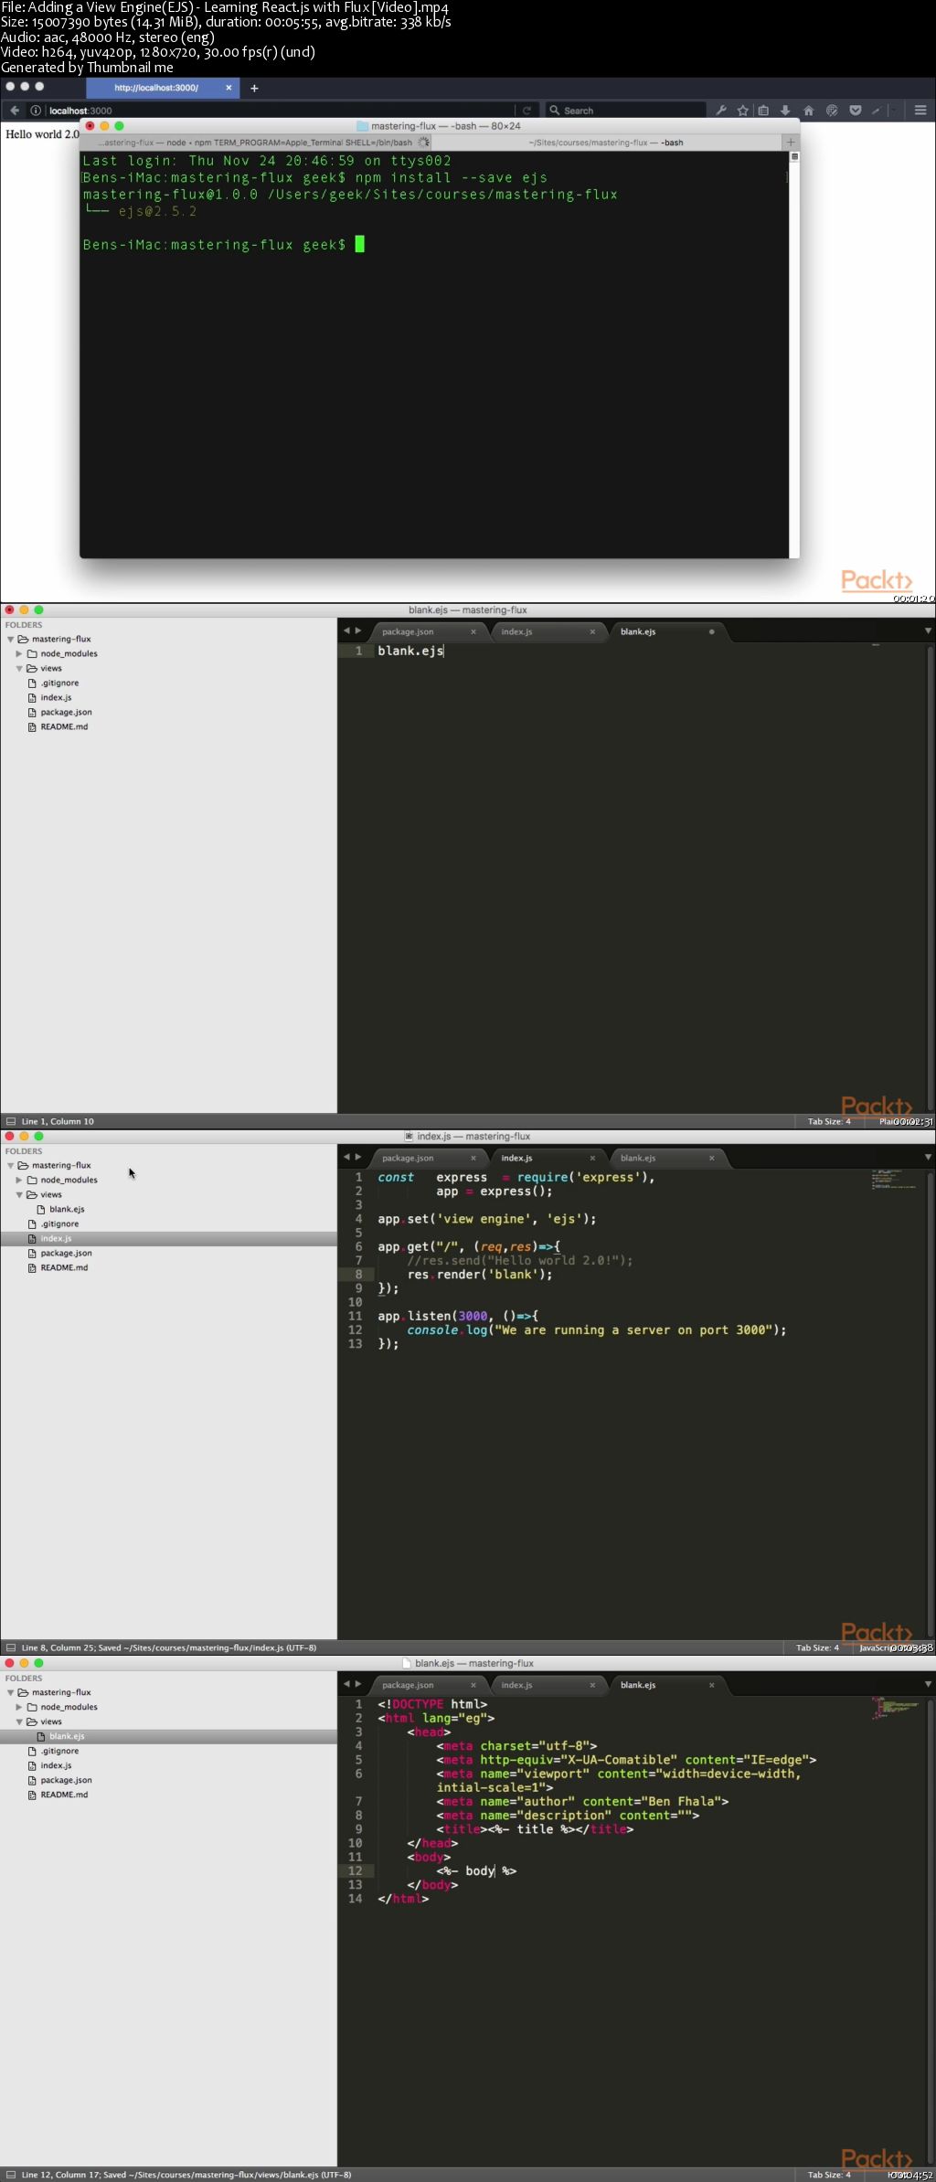Select Terminal tab ~/Sites/courses/mastering-flux -bash
The image size is (936, 2182).
pyautogui.click(x=605, y=143)
